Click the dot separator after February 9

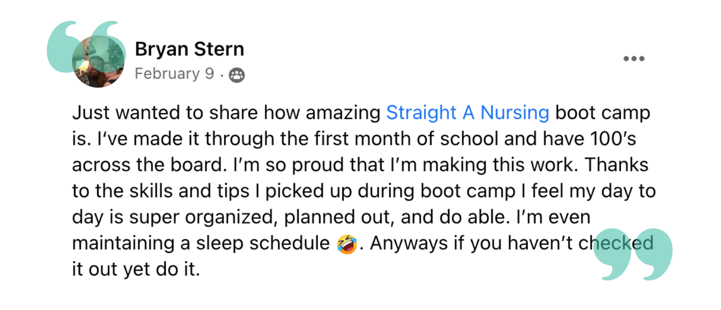222,76
